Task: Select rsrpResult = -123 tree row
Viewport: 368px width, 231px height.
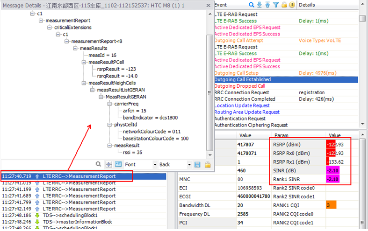Action: (116, 69)
